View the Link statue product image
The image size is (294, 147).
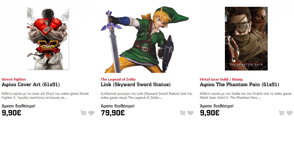tap(144, 40)
